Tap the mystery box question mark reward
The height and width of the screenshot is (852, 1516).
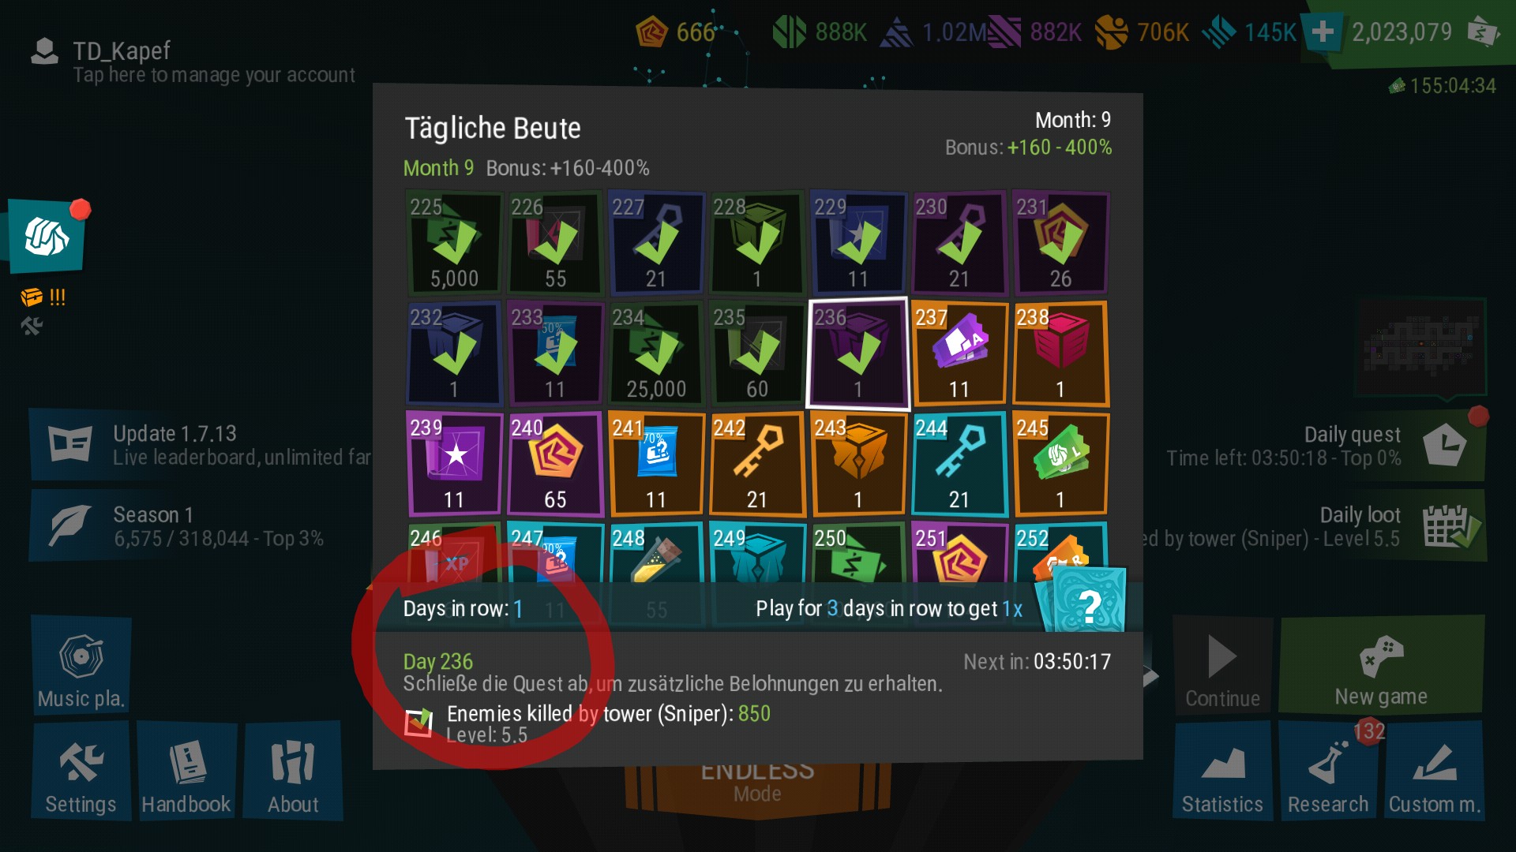point(1089,601)
